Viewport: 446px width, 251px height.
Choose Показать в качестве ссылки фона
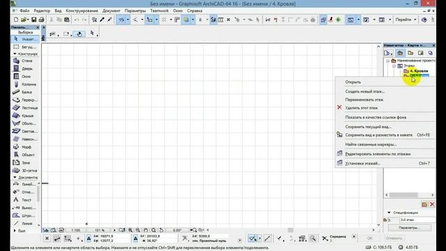coord(385,117)
